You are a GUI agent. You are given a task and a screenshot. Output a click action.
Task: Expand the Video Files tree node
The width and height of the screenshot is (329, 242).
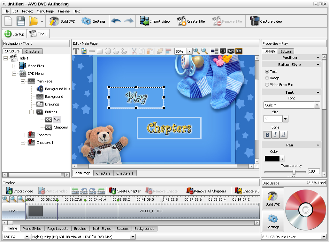pos(14,66)
